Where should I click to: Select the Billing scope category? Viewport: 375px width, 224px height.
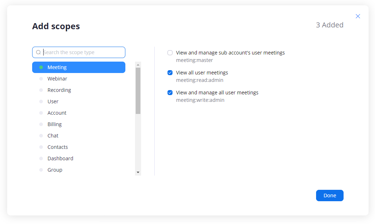(x=79, y=124)
